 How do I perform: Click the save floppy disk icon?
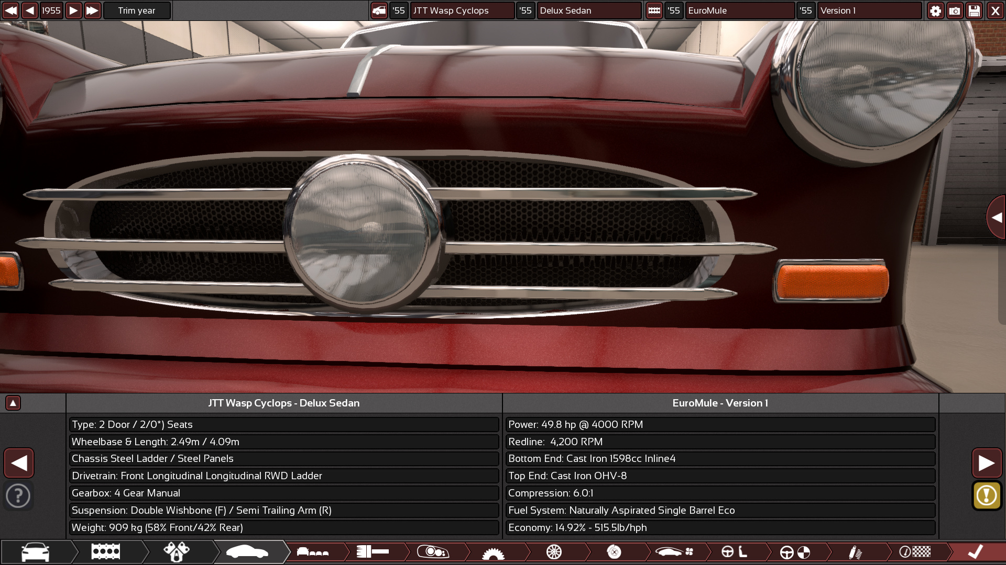click(x=974, y=10)
